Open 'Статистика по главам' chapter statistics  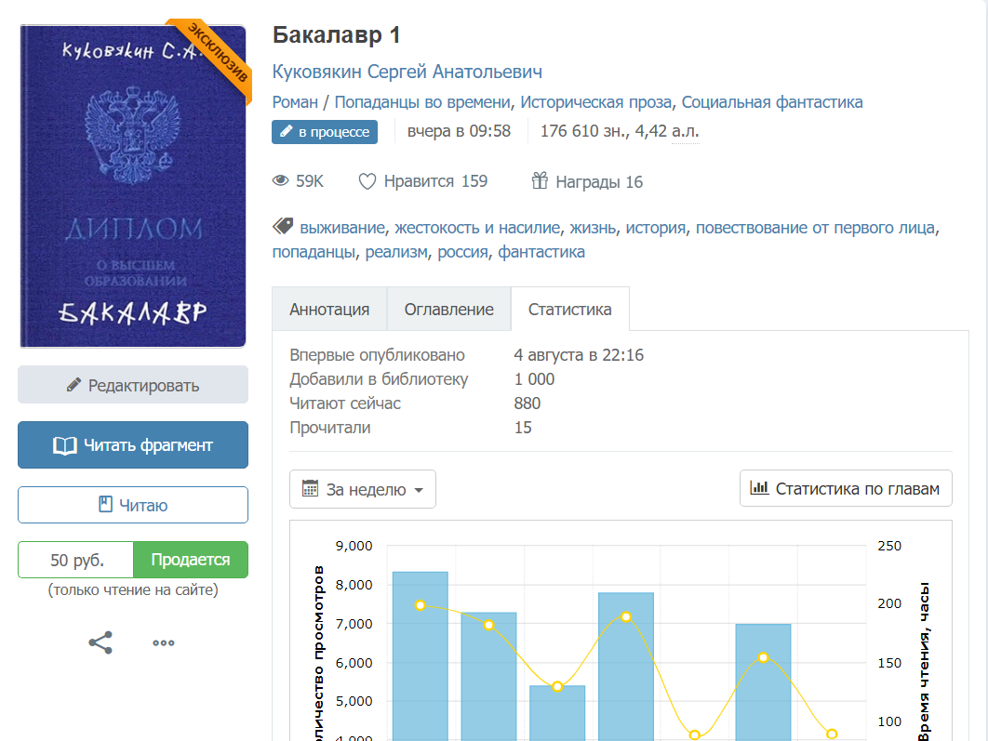(x=846, y=488)
